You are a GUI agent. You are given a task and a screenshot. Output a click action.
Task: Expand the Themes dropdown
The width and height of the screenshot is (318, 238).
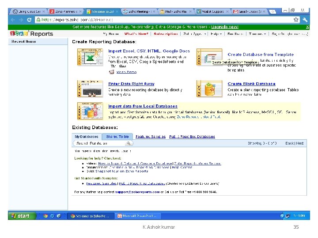click(257, 34)
